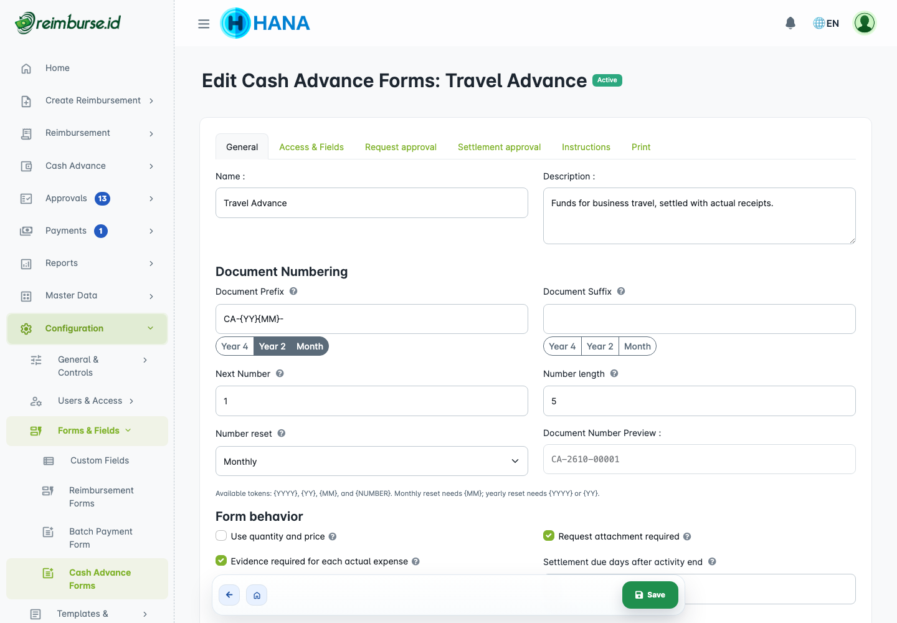Screen dimensions: 897x623
Task: Edit the Description text area
Action: [x=700, y=216]
